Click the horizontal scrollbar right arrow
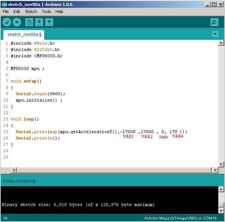225x222 pixels. coord(215,170)
